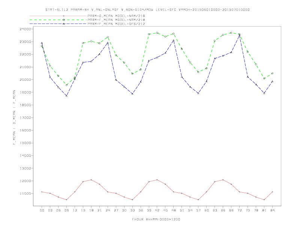
Task: Click the 39 forecast hour x-axis label
Action: [149, 210]
